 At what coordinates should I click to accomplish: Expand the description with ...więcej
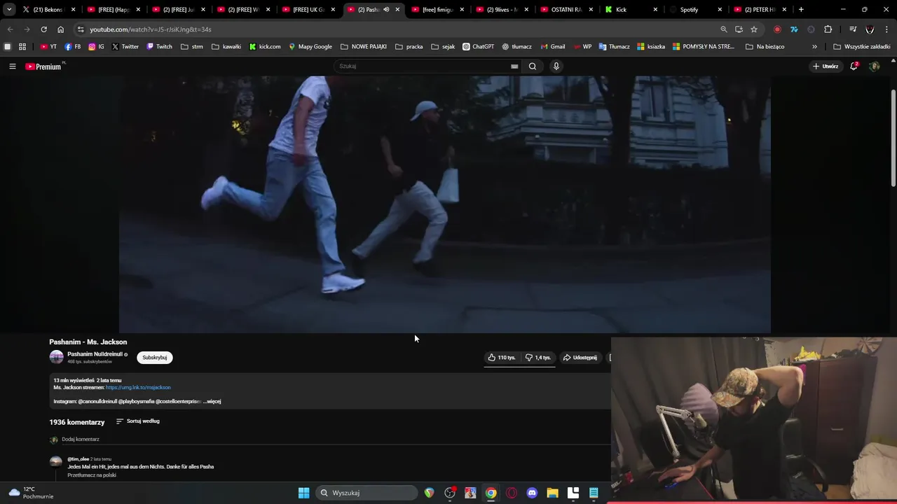tap(212, 402)
